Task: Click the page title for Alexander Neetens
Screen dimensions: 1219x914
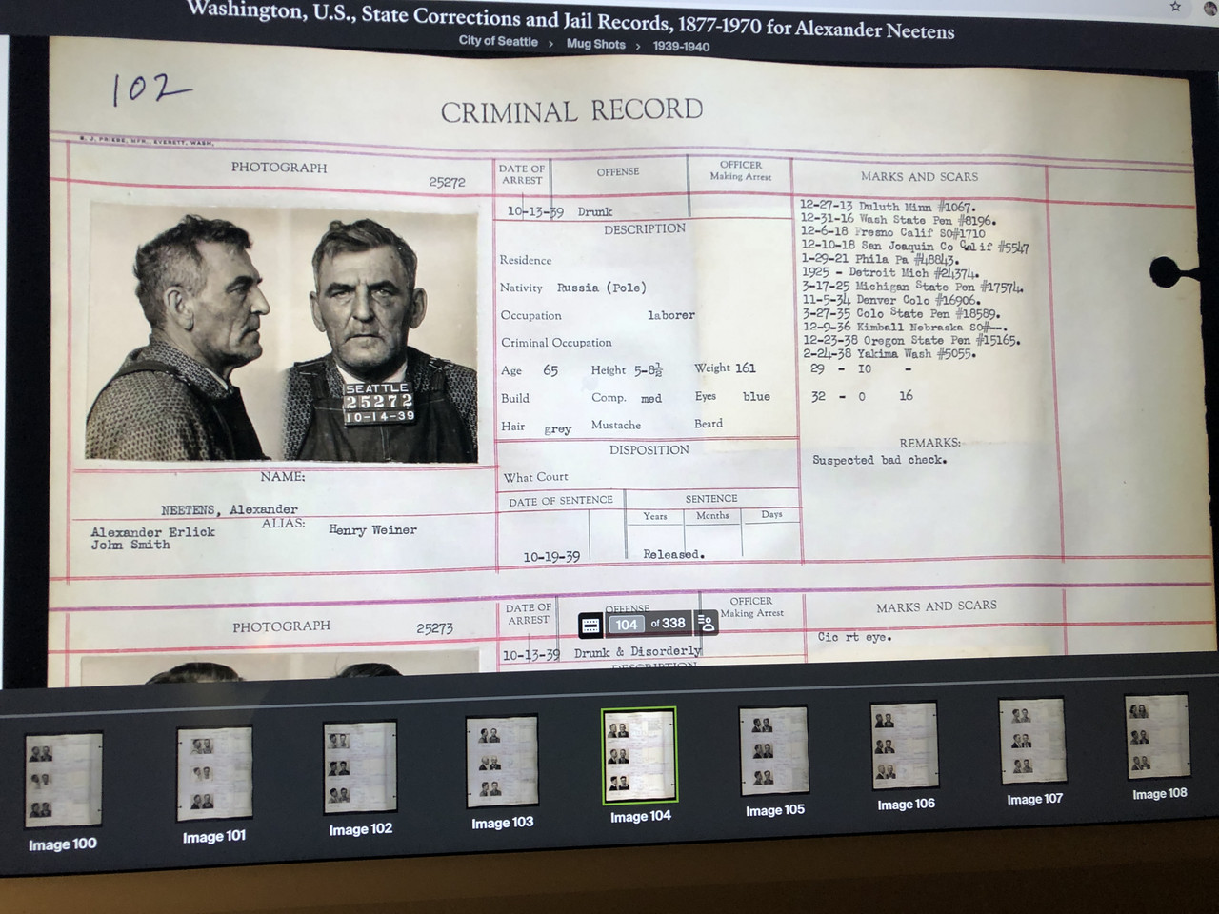Action: pyautogui.click(x=570, y=19)
